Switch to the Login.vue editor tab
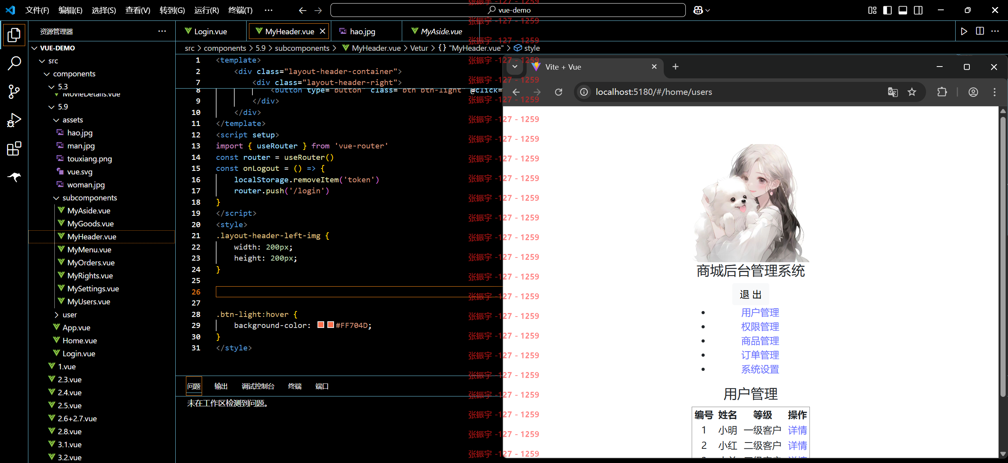1008x463 pixels. (x=211, y=31)
